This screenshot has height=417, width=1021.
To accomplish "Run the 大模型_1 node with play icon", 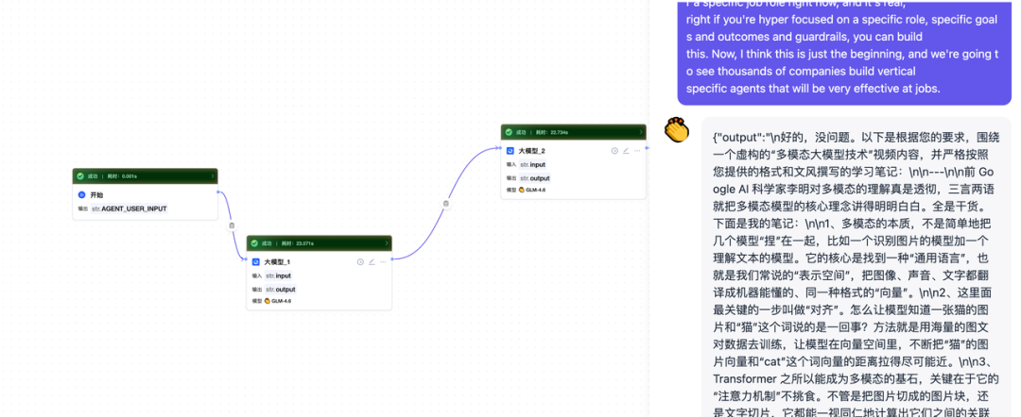I will 360,261.
